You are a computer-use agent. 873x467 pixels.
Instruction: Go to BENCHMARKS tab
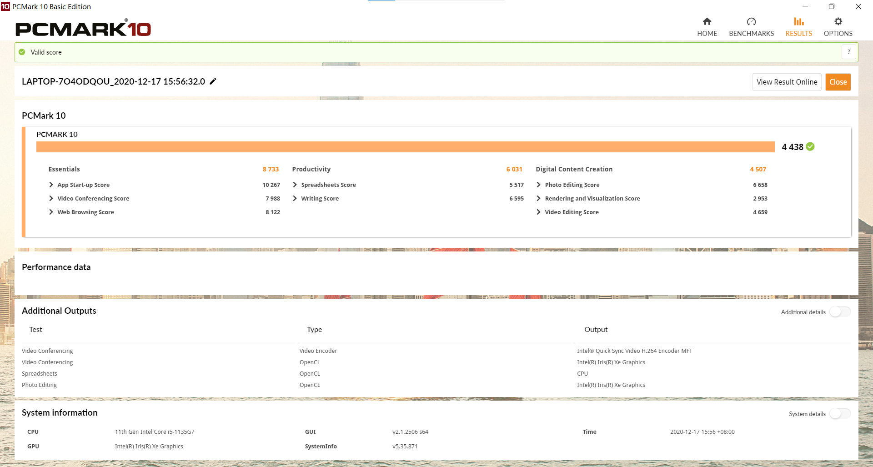coord(751,27)
